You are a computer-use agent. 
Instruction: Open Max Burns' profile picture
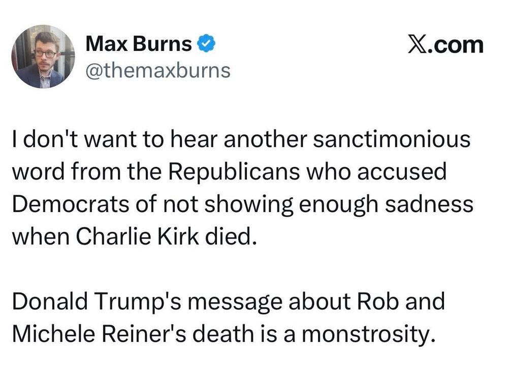43,56
